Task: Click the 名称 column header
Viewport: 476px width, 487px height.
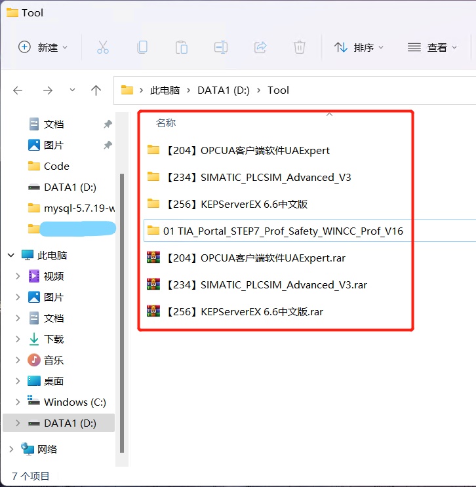Action: (166, 123)
